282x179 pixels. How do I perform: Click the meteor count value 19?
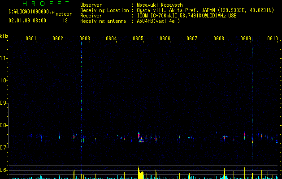[65, 21]
